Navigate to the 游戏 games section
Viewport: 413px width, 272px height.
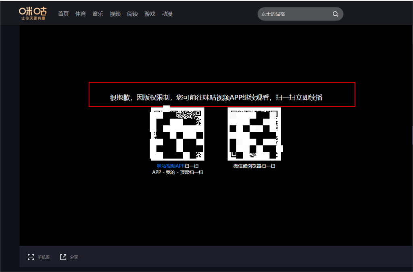(x=150, y=14)
